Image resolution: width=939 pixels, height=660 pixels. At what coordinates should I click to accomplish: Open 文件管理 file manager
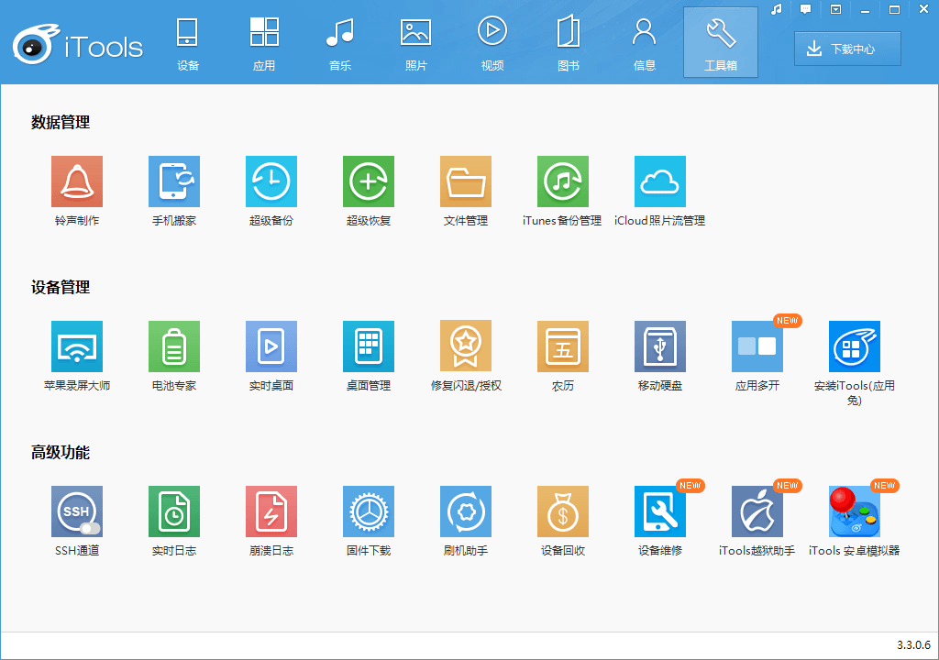466,181
